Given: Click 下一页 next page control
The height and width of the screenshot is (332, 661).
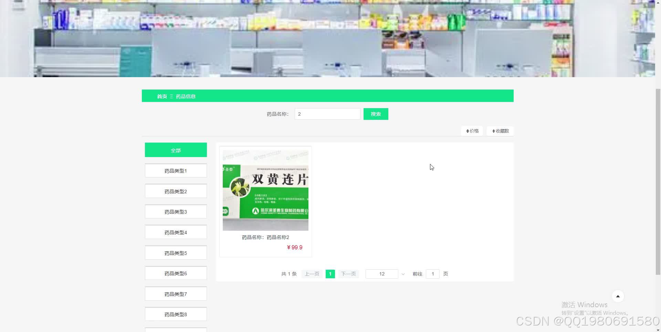Looking at the screenshot, I should tap(348, 274).
